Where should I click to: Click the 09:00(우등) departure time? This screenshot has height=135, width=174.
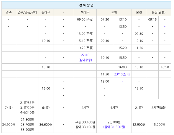click(85, 20)
